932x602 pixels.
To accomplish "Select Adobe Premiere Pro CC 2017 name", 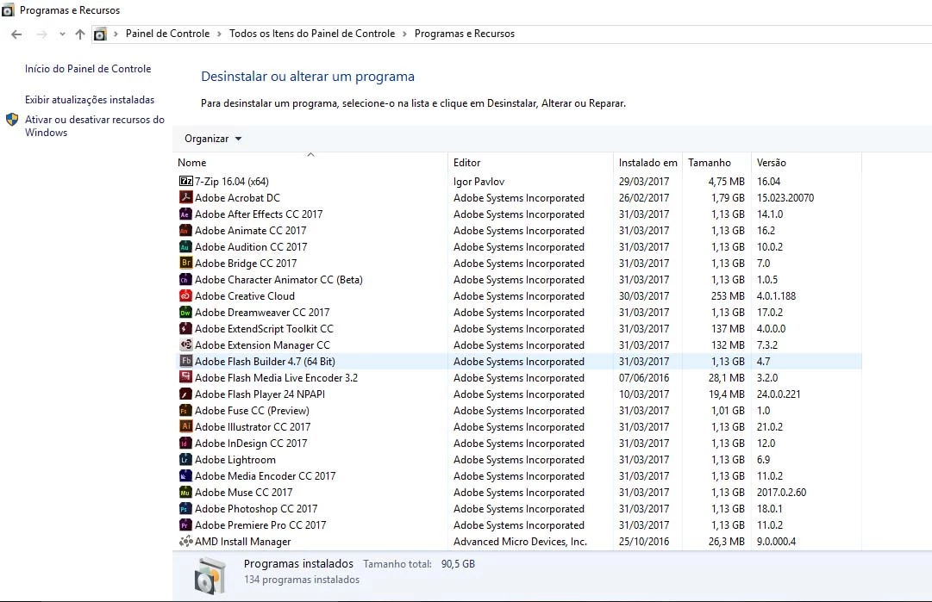I will (260, 524).
